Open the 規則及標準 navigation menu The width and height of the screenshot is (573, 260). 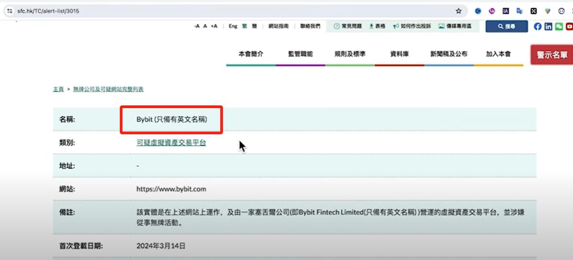coord(350,54)
